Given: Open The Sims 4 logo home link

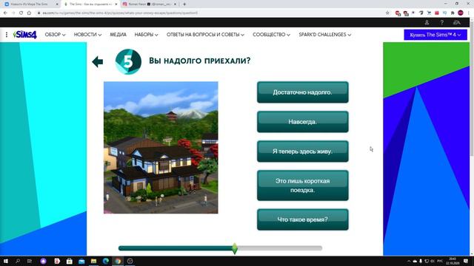Looking at the screenshot, I should 24,35.
